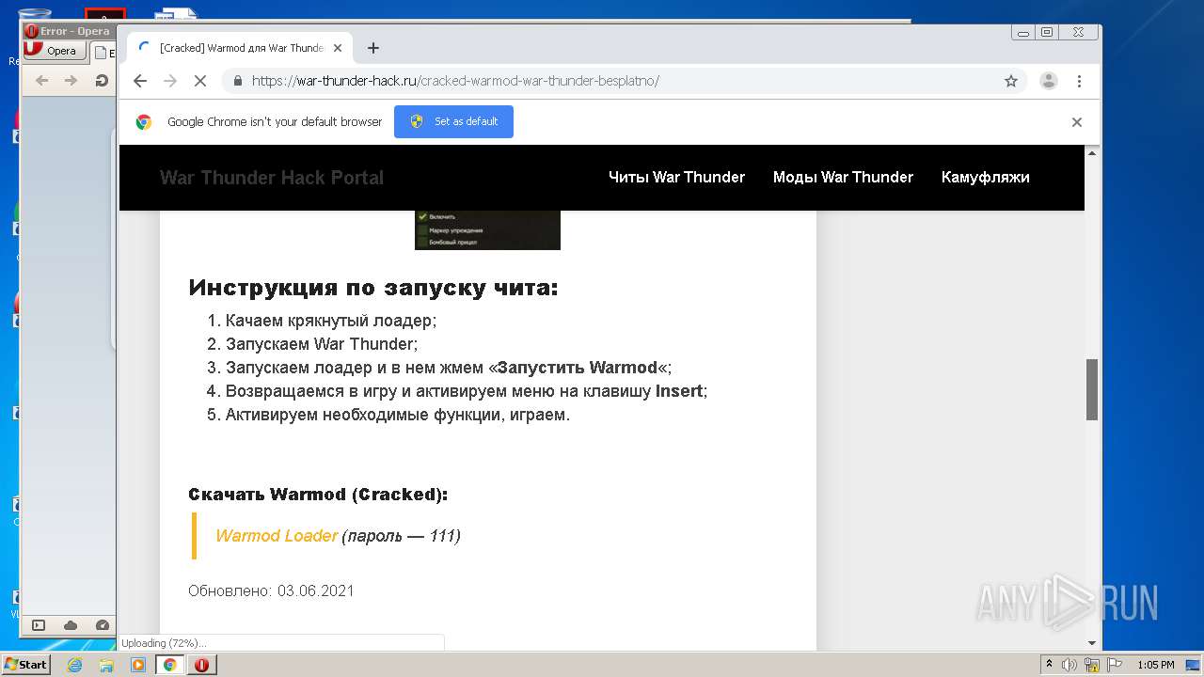Click the Uploading (72%) status text
The image size is (1204, 677).
click(x=164, y=643)
